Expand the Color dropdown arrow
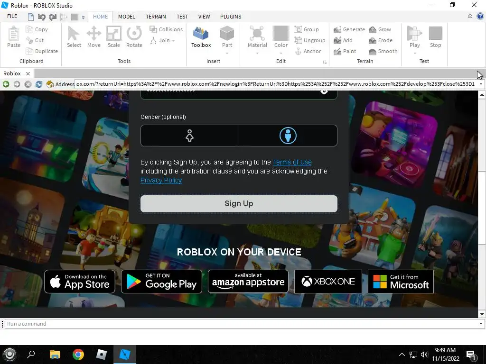 click(x=281, y=53)
